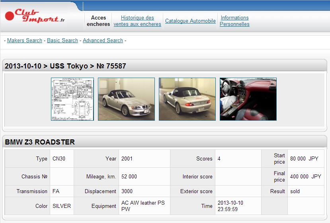View the front photo of the silver BMW

pos(126,99)
